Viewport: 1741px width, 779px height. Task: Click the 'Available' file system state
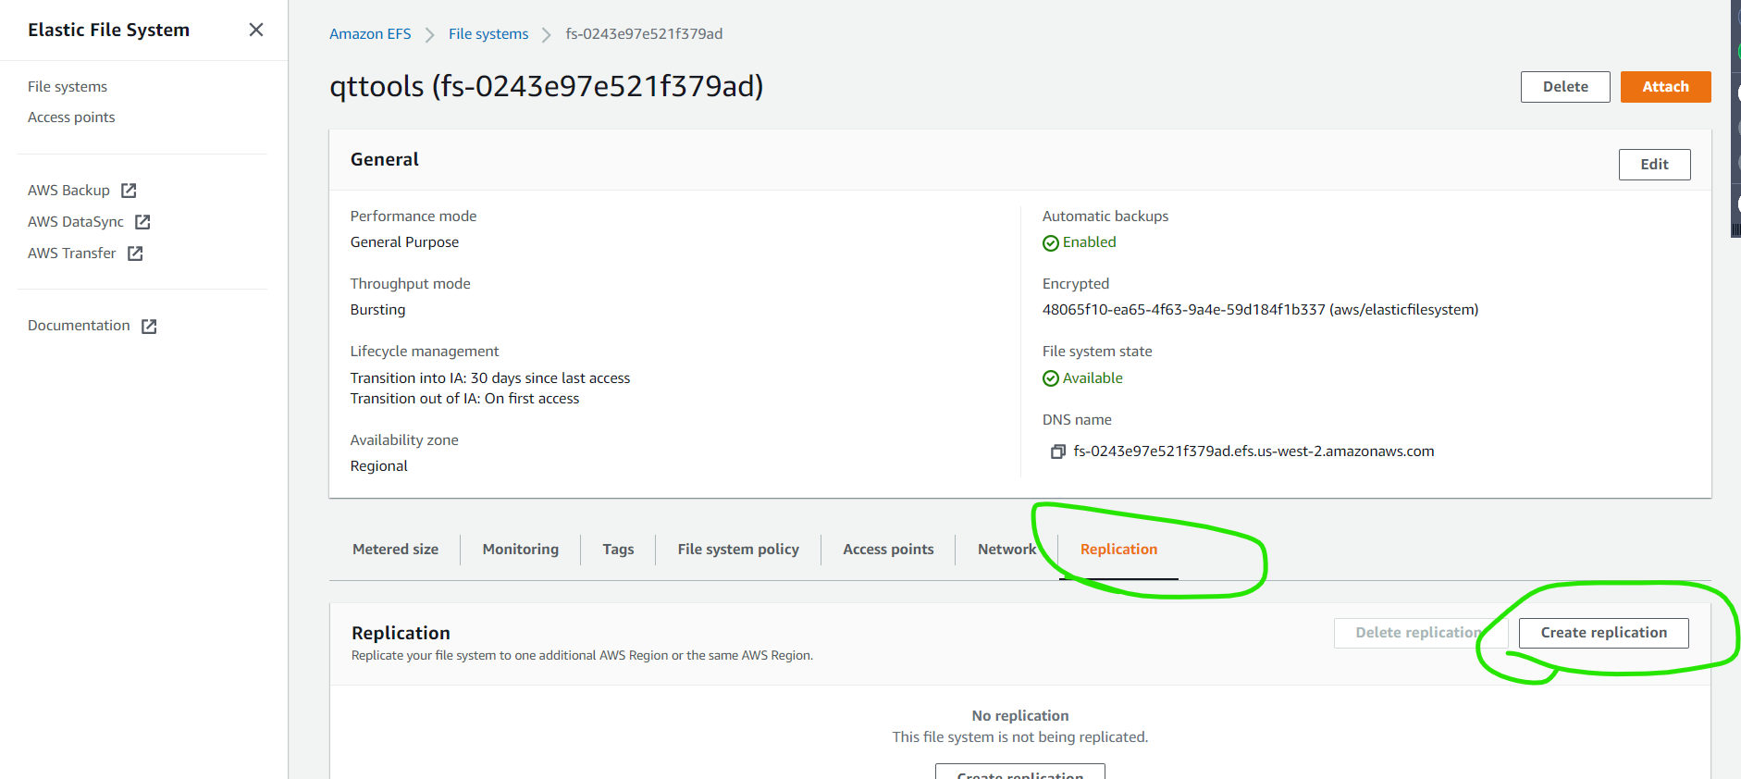pyautogui.click(x=1082, y=378)
